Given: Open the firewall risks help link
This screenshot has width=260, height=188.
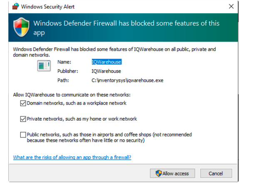Looking at the screenshot, I should tap(72, 157).
